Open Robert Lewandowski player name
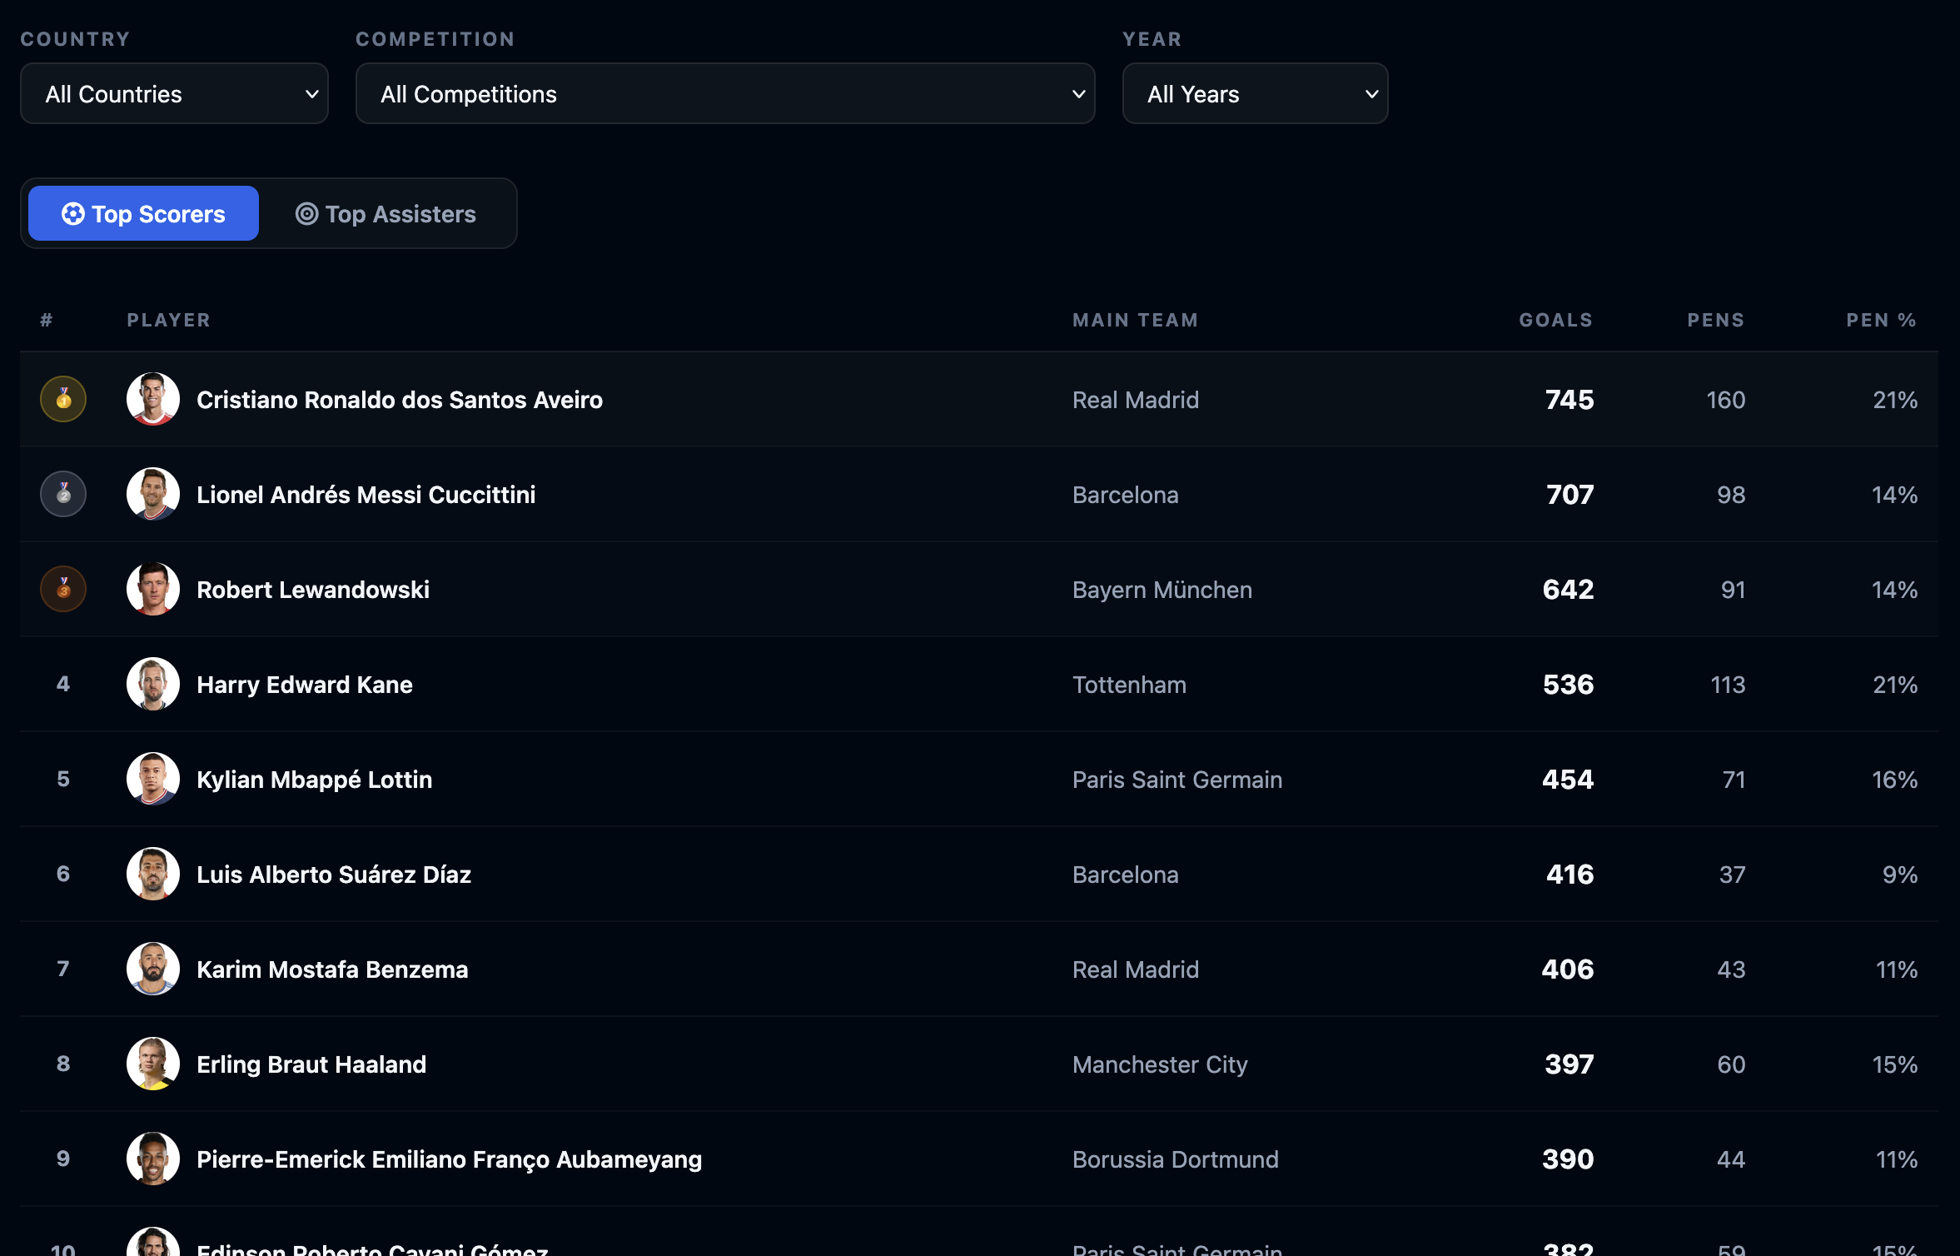1960x1256 pixels. pos(313,590)
